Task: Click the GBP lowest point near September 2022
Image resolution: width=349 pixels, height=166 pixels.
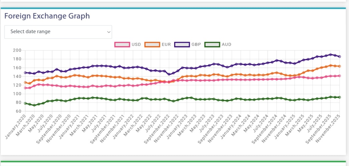Action: click(169, 74)
